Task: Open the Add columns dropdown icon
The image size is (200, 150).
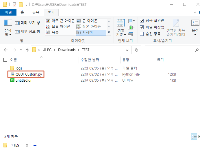Action: pos(132,27)
